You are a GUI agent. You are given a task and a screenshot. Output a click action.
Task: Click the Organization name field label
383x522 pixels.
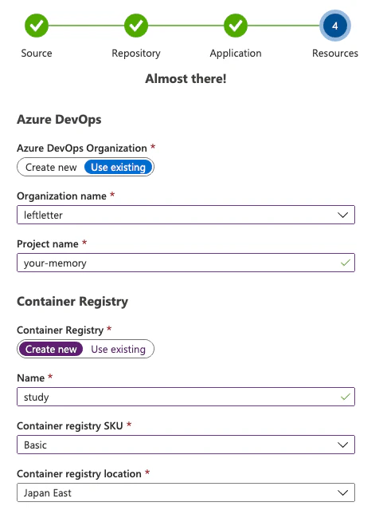(62, 196)
